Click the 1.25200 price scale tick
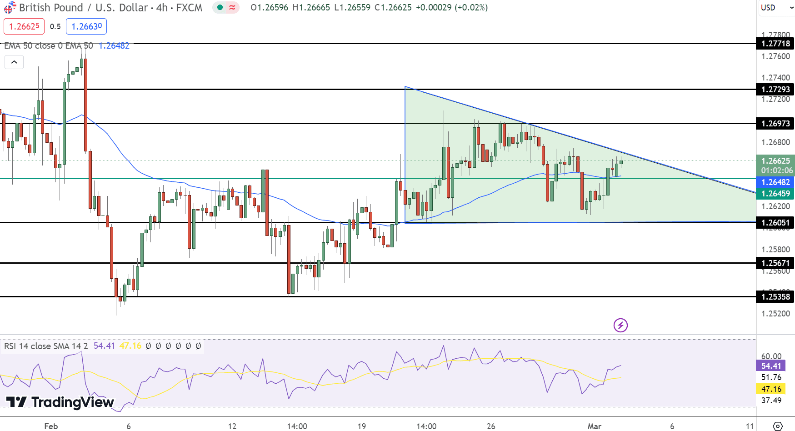 [775, 314]
